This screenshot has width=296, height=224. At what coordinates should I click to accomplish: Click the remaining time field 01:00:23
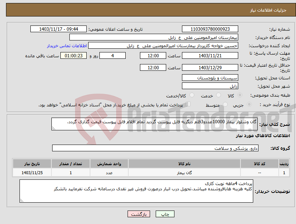(x=74, y=55)
